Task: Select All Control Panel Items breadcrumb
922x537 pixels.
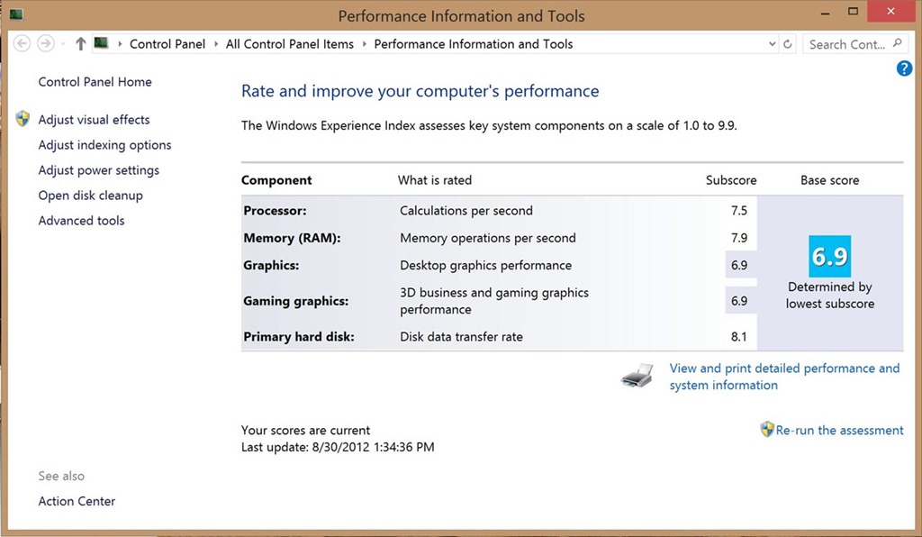Action: (290, 44)
